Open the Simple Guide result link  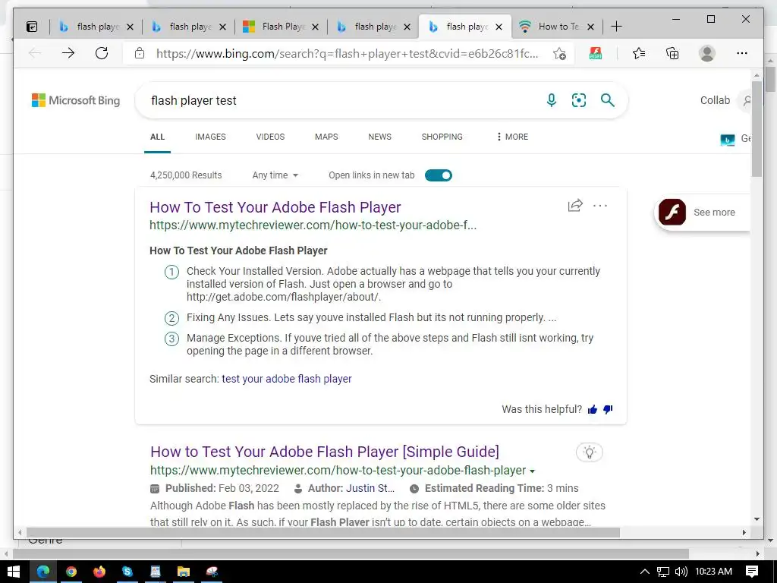(325, 452)
